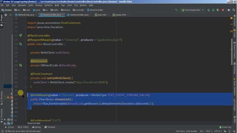Click the yellow inspection indicator at editor top right
This screenshot has width=237, height=133.
231,18
